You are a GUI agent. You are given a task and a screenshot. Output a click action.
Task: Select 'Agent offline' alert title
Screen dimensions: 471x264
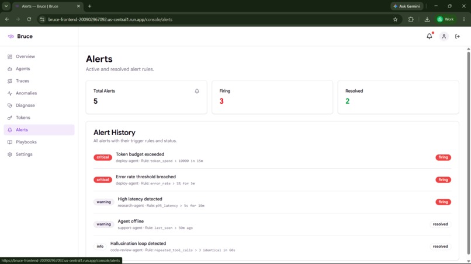[x=131, y=221]
